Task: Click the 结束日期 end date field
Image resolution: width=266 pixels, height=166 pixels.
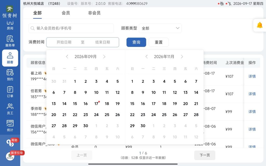Action: tap(103, 42)
